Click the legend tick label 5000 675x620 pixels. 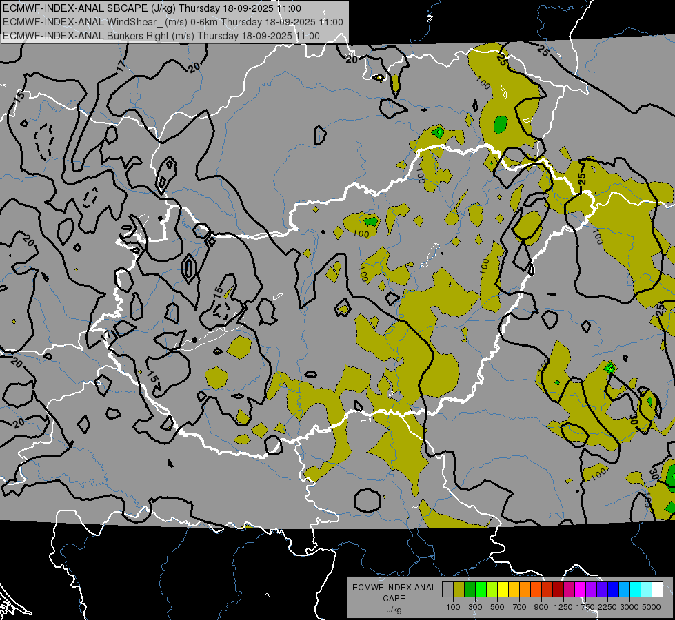click(x=652, y=607)
